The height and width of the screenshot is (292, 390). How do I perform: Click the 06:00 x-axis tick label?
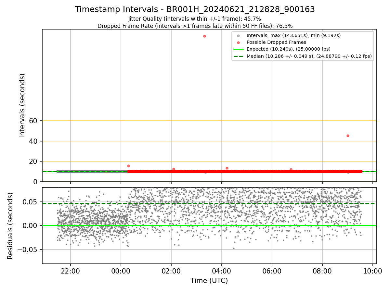coord(272,271)
